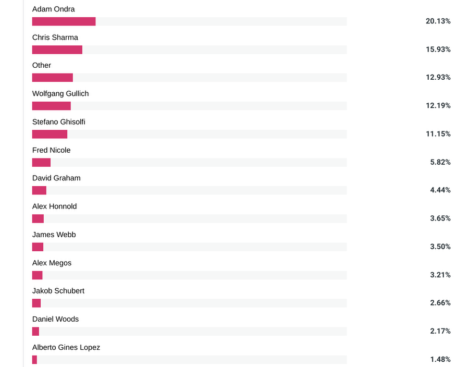
Task: Click the 12.93% value beside Other
Action: (x=438, y=77)
